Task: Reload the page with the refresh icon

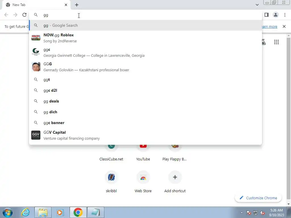Action: pos(24,15)
